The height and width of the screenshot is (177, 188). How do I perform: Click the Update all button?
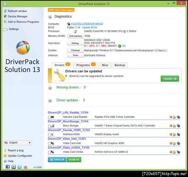click(170, 79)
